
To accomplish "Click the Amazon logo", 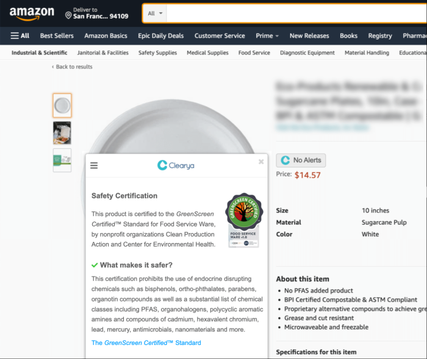I will pyautogui.click(x=31, y=12).
